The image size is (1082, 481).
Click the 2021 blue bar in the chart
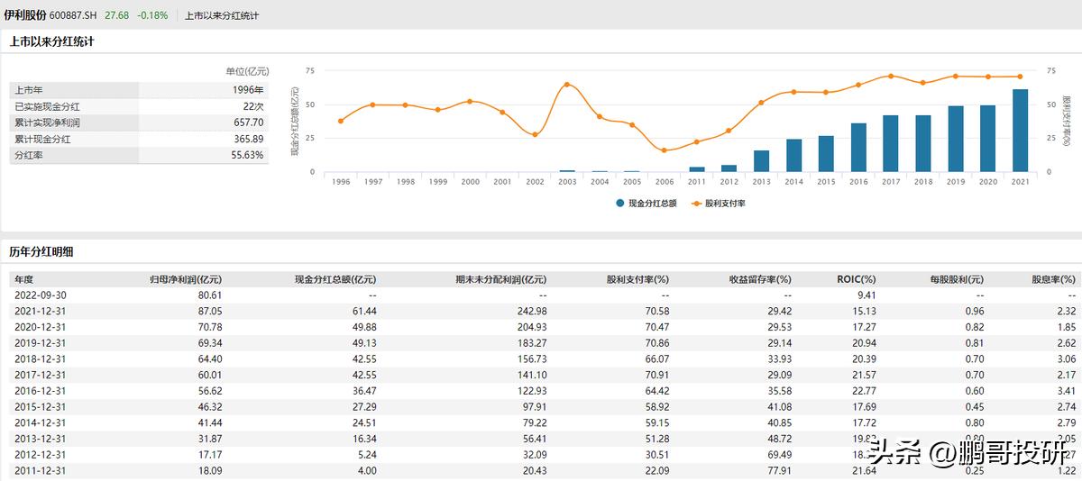(1020, 131)
